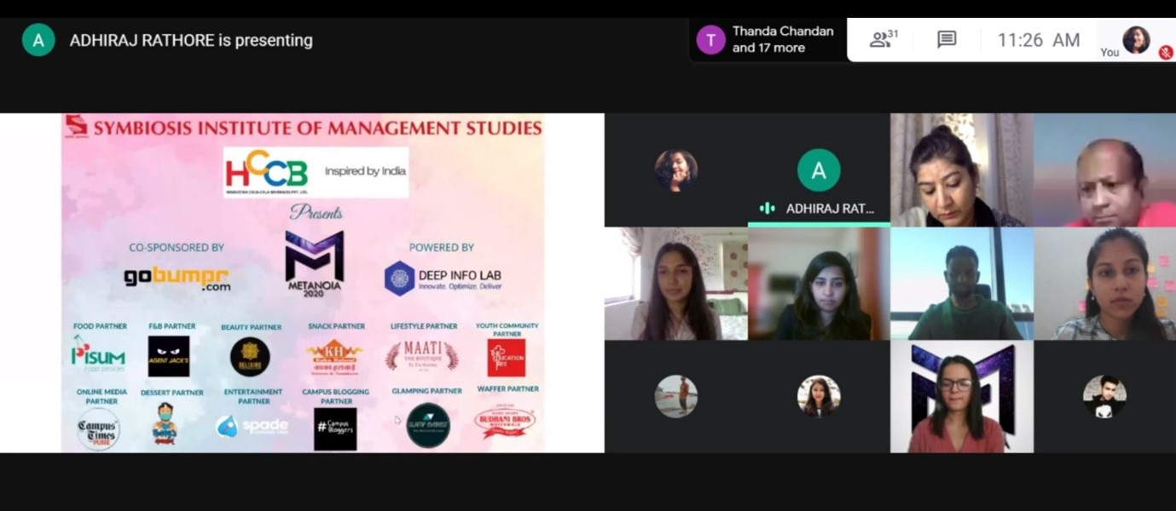Click the Maati lifestyle partner logo

(x=421, y=356)
